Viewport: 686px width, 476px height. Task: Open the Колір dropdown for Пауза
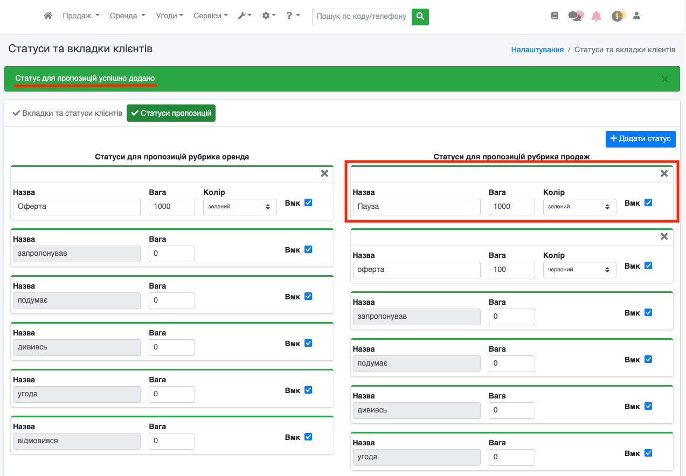(579, 207)
